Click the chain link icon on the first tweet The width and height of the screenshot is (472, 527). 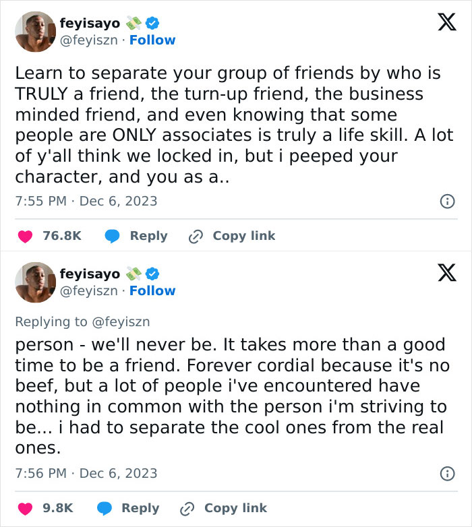196,236
